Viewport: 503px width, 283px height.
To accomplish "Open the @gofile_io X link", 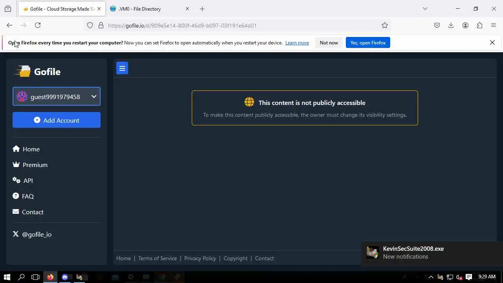I will coord(32,234).
